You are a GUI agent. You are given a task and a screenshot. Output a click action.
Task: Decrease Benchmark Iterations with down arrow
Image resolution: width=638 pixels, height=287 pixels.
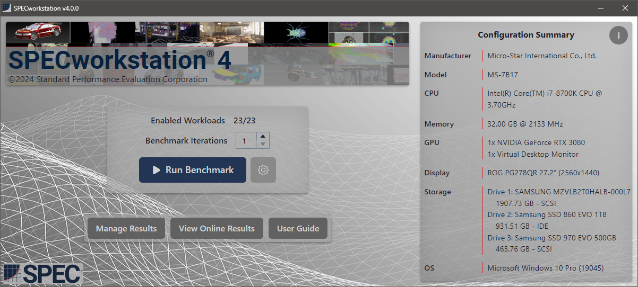click(x=263, y=145)
